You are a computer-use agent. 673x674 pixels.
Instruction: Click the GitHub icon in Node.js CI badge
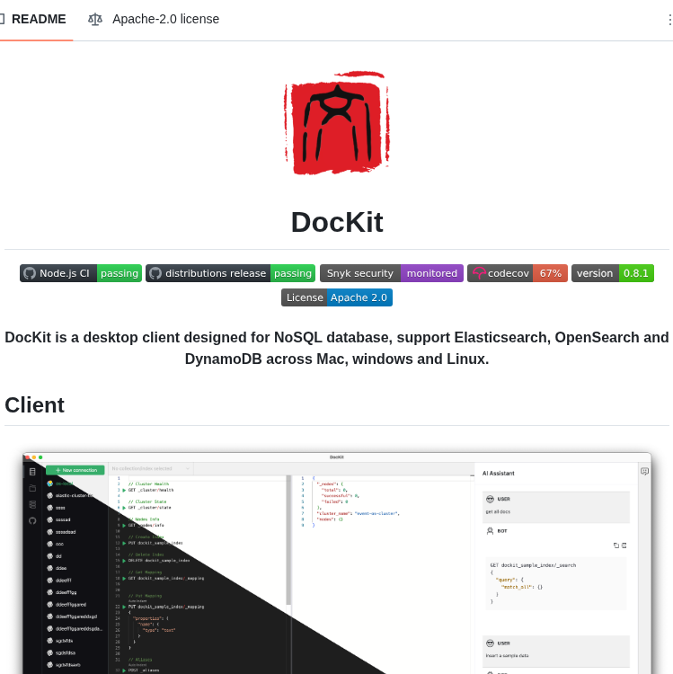(x=30, y=273)
